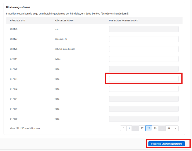Go to previous page using left chevron
This screenshot has width=192, height=151.
[123, 128]
